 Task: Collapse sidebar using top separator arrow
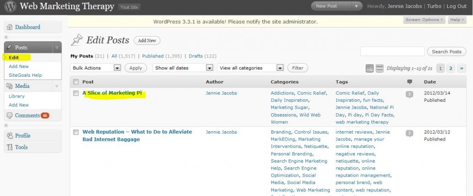(x=6, y=37)
